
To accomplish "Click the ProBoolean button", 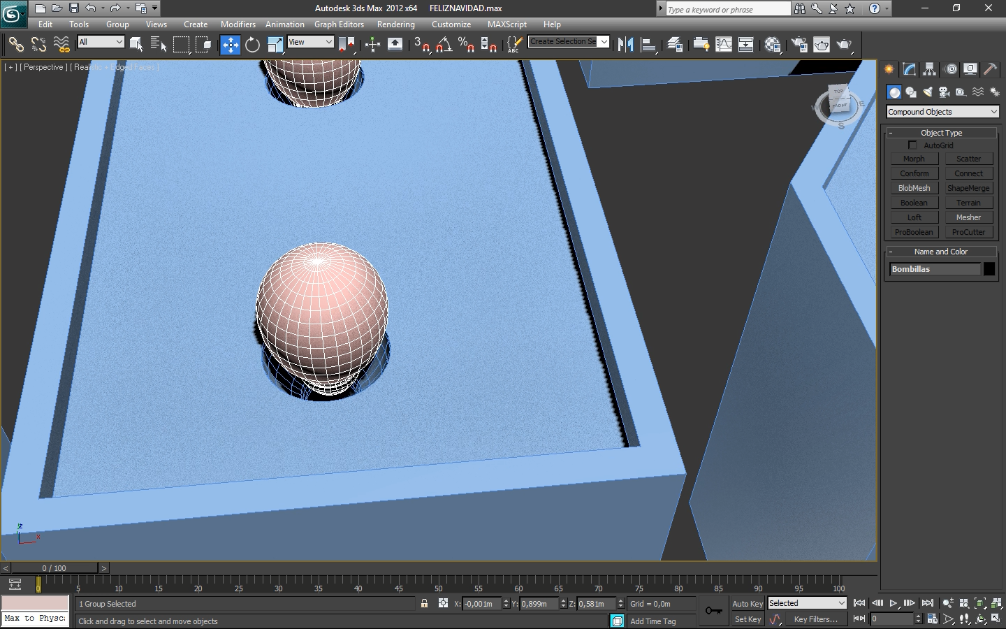I will (914, 232).
